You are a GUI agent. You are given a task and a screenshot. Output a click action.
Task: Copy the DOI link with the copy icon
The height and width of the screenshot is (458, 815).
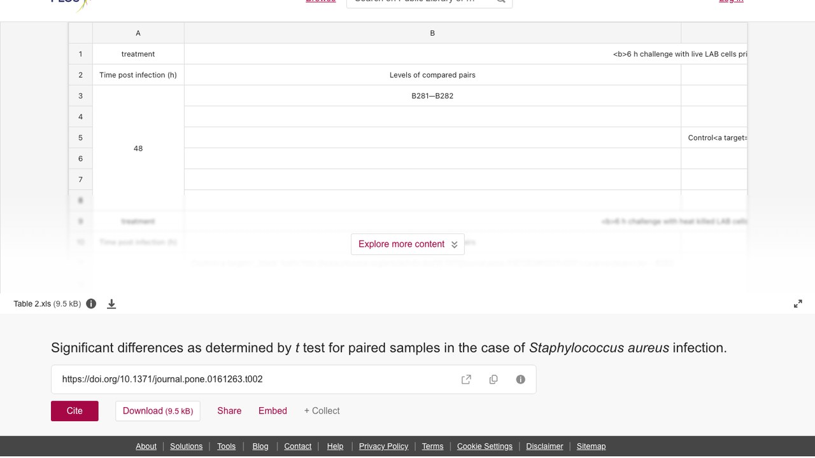493,379
